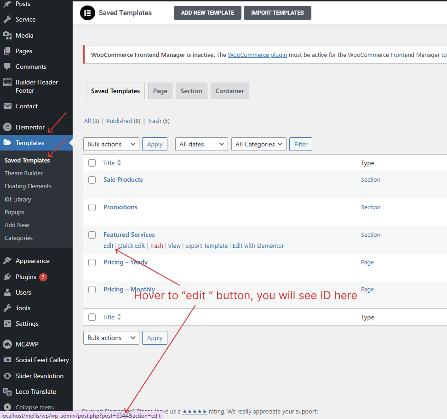Click the Service wrench icon
The width and height of the screenshot is (447, 419).
click(7, 19)
